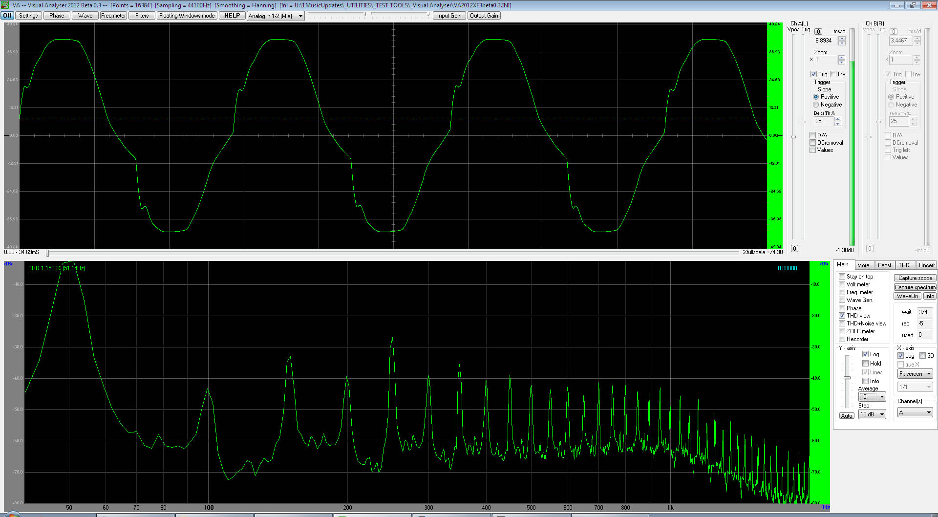Click the Freq.meter toolbar button
Image resolution: width=938 pixels, height=517 pixels.
pyautogui.click(x=113, y=16)
